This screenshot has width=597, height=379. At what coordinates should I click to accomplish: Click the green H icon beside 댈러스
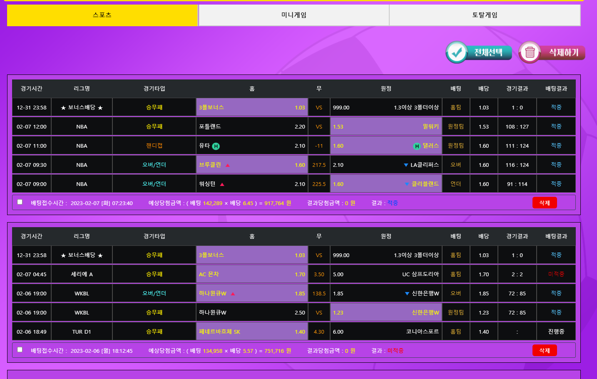point(417,146)
